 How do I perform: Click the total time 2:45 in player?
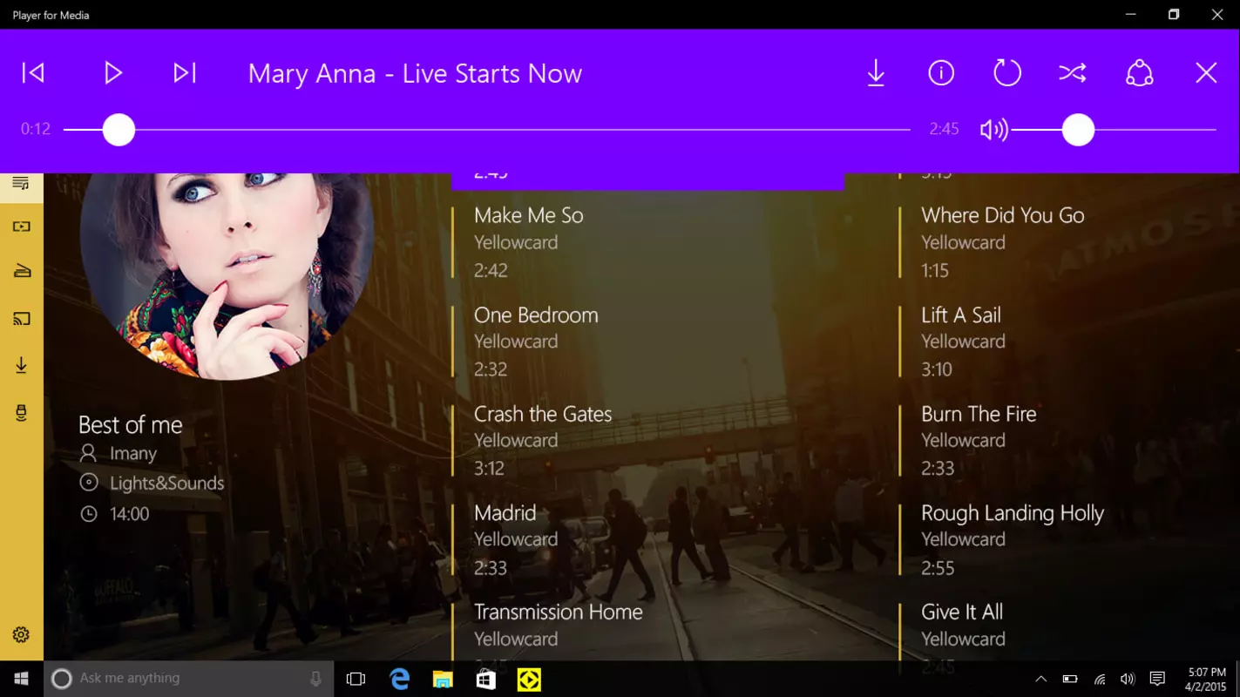tap(944, 129)
